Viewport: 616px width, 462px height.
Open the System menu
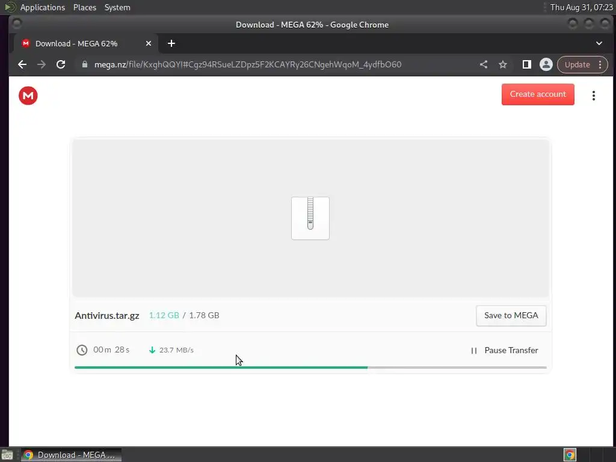pyautogui.click(x=117, y=7)
